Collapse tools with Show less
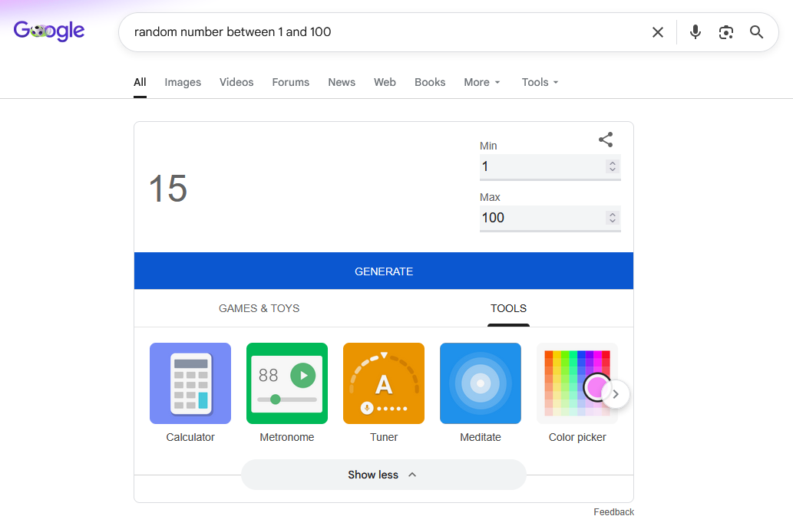The image size is (793, 526). pyautogui.click(x=384, y=475)
